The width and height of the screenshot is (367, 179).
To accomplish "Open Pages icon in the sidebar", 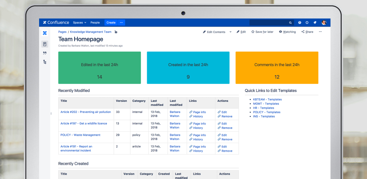I will 45,44.
